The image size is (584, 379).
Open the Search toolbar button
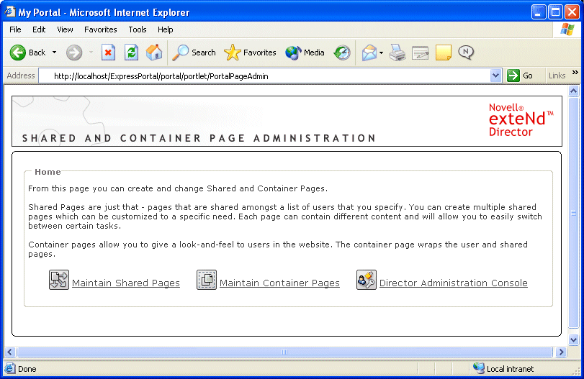pyautogui.click(x=194, y=52)
